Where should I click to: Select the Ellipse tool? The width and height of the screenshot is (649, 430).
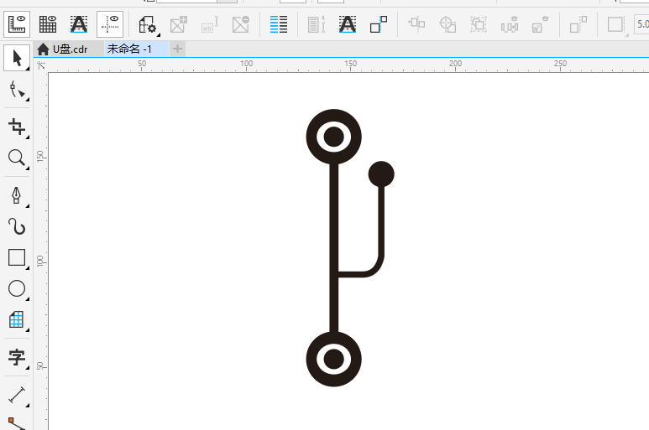tap(17, 288)
